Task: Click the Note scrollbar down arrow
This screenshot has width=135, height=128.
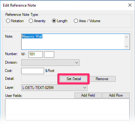Action: click(x=126, y=46)
